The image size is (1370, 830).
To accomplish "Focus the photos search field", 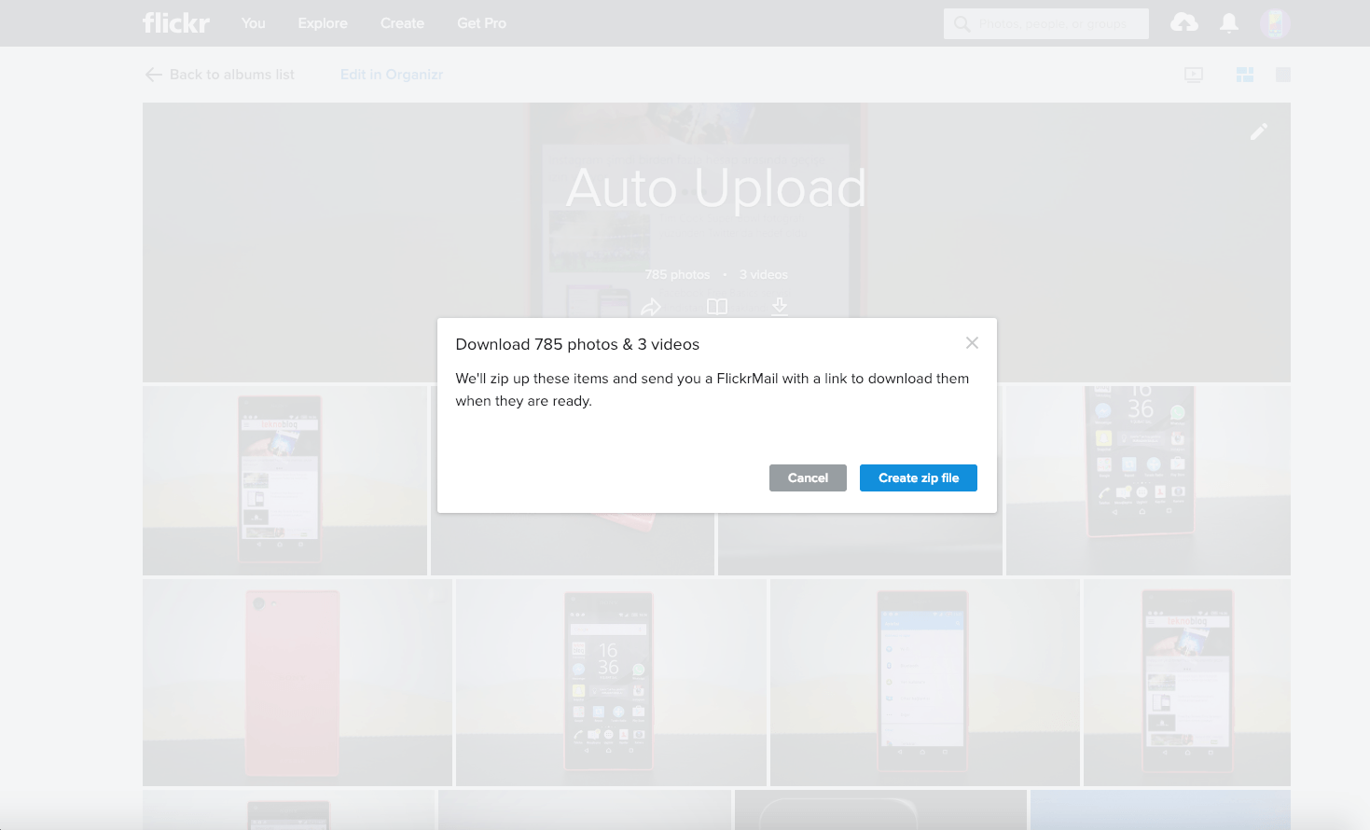I will [1054, 24].
